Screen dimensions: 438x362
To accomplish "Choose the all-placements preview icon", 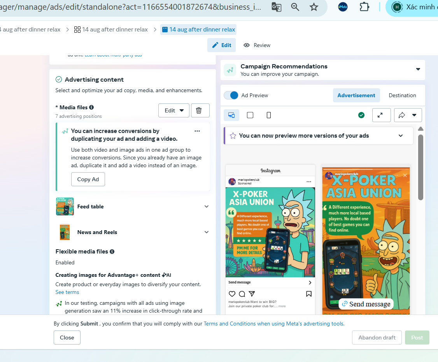I will [231, 115].
